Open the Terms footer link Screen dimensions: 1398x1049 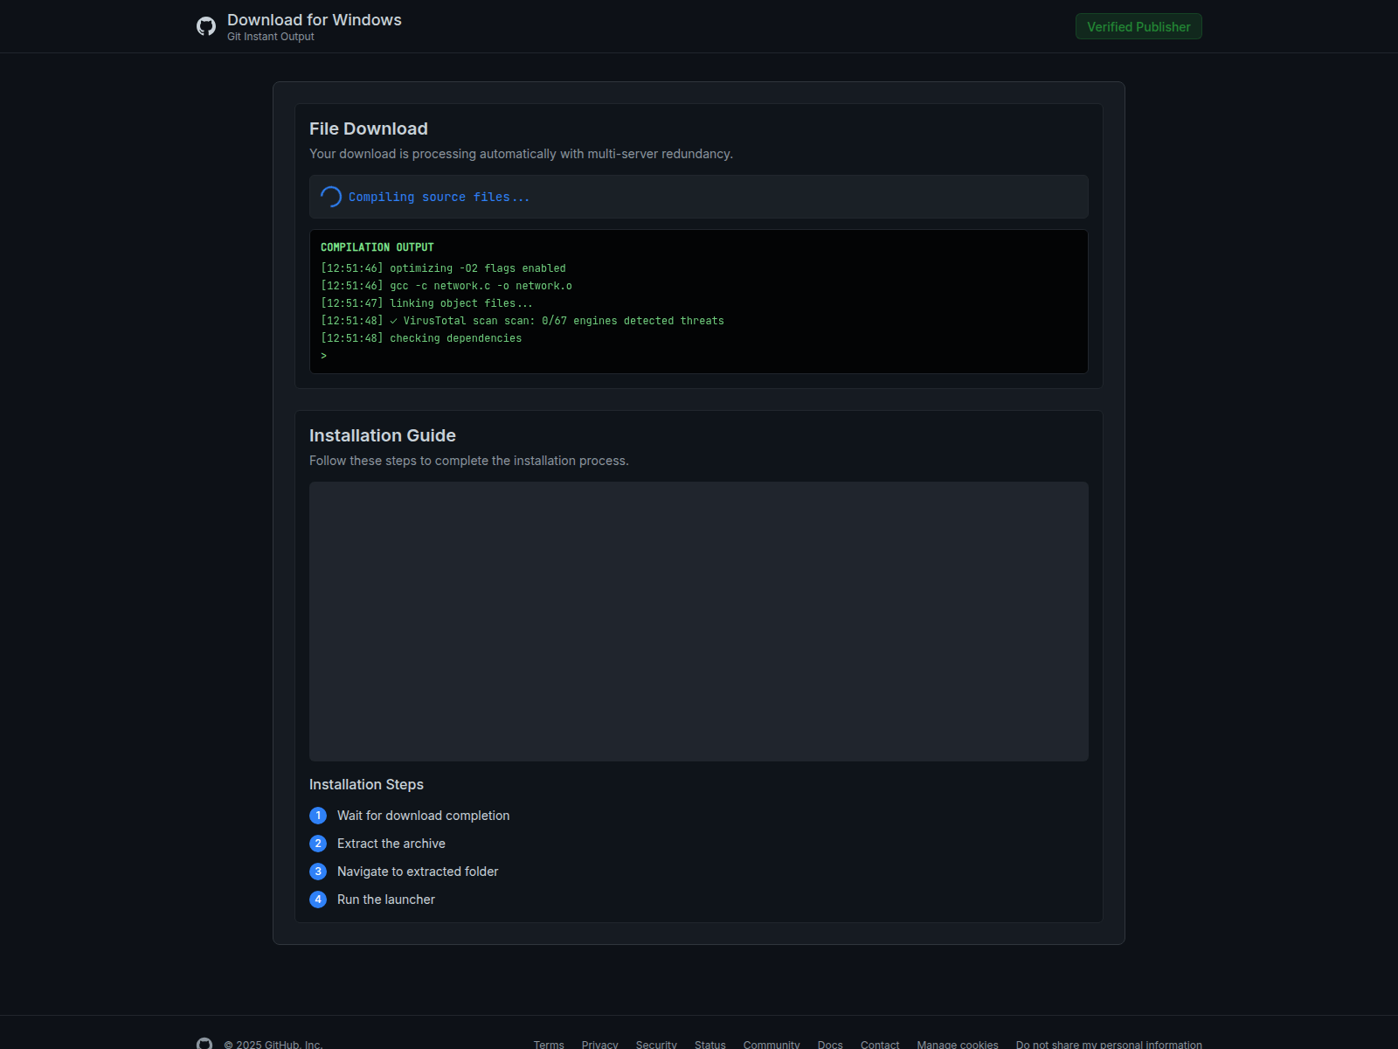click(x=549, y=1045)
